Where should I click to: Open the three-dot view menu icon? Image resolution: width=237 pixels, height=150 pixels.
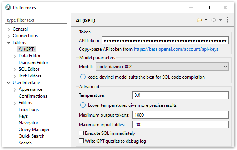(x=227, y=20)
